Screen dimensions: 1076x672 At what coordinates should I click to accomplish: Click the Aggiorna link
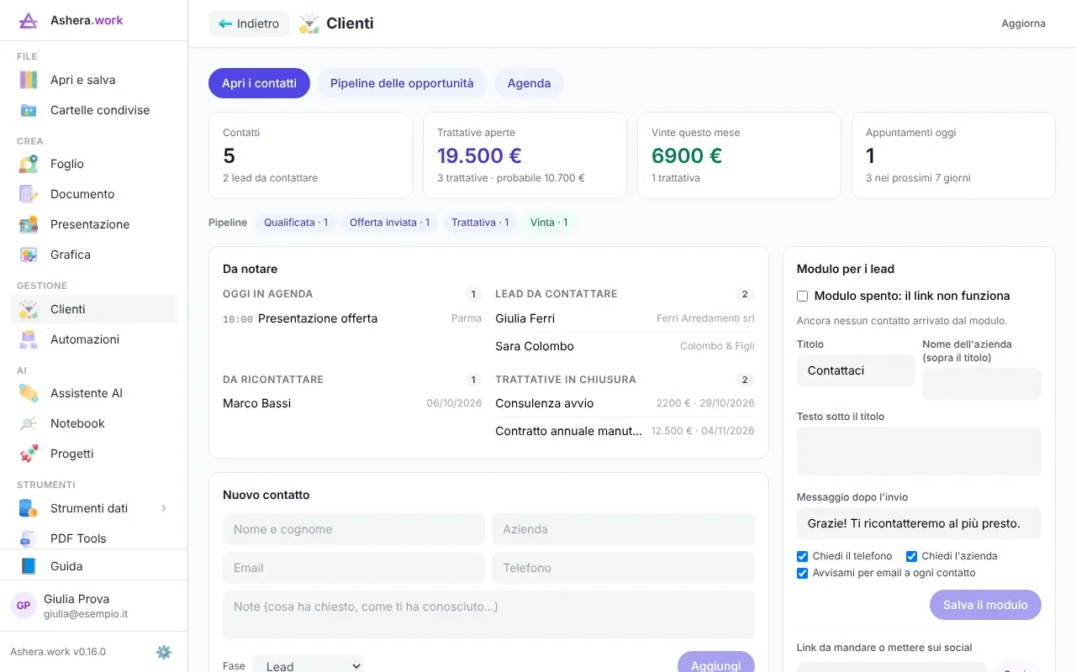(x=1023, y=24)
